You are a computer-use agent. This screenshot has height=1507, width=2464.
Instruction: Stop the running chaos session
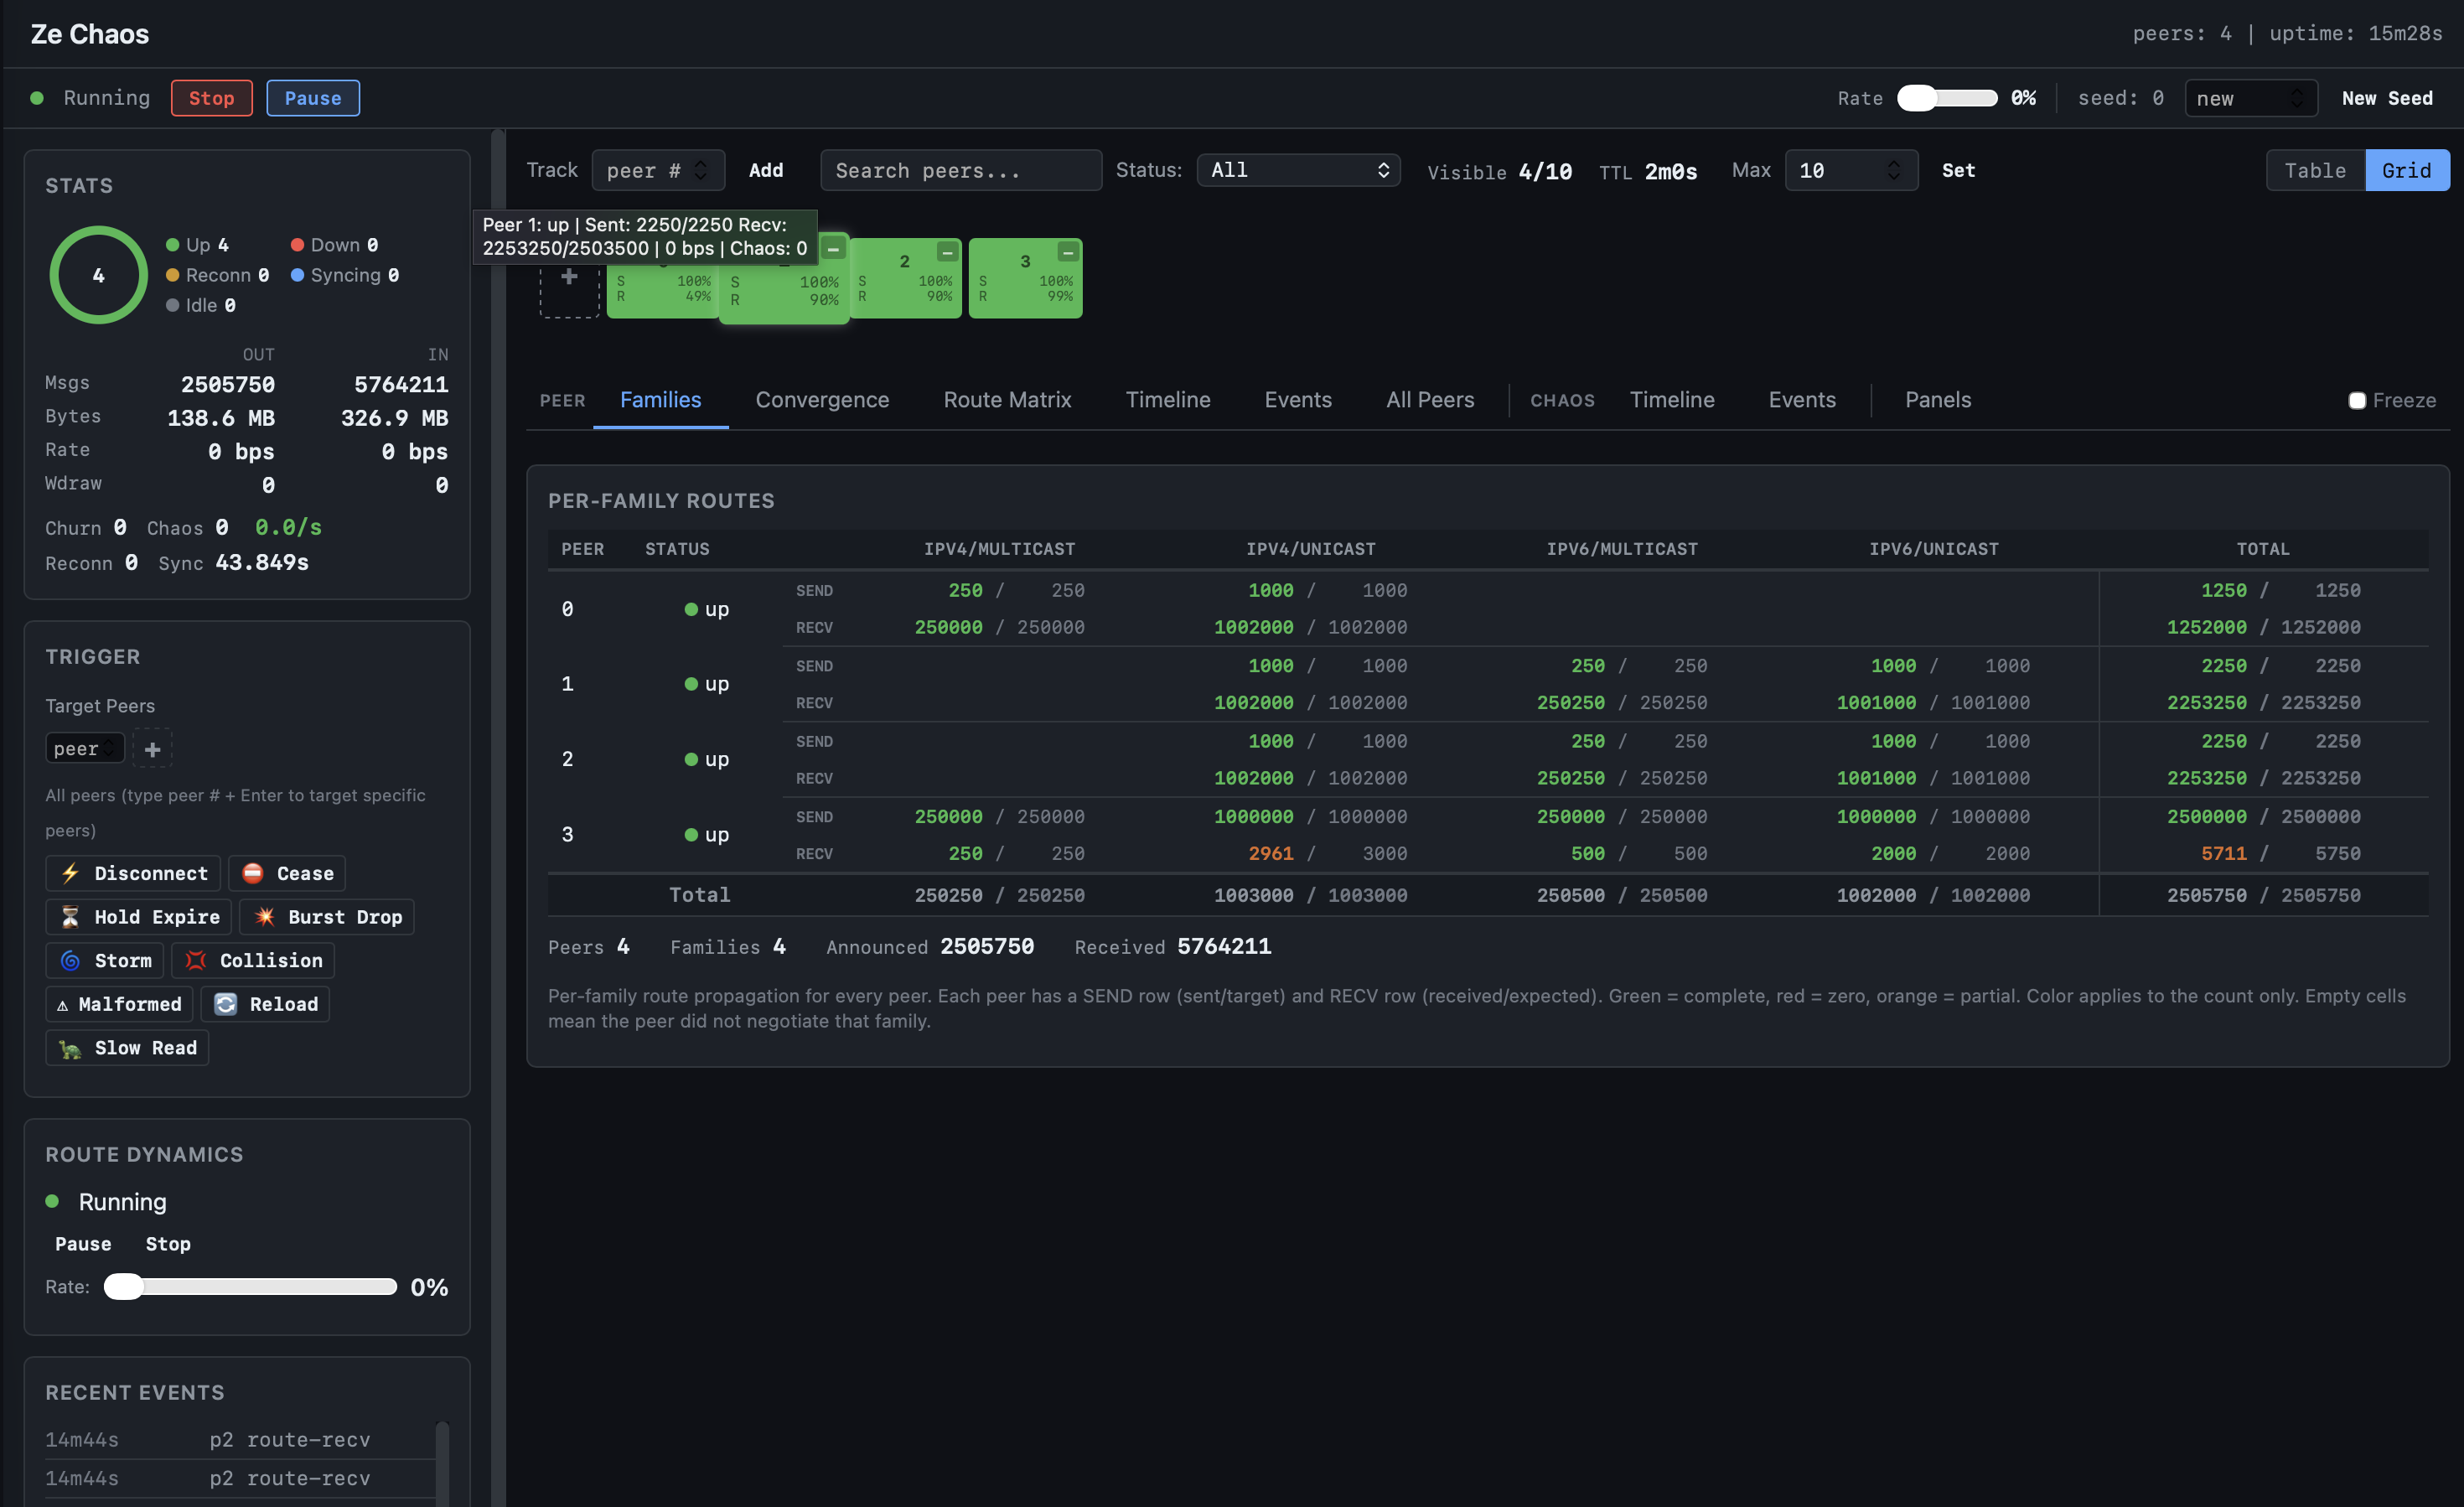[x=211, y=98]
